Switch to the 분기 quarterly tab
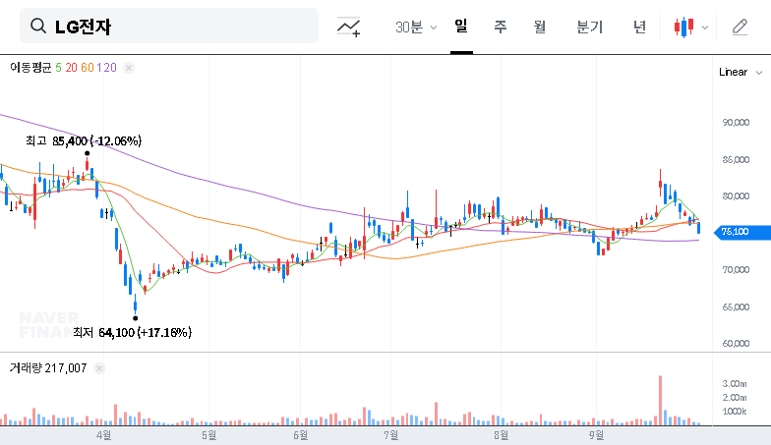Viewport: 771px width, 445px height. pyautogui.click(x=590, y=27)
